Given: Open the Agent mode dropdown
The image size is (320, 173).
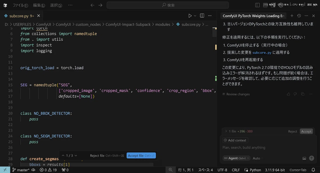Looking at the screenshot, I should (237, 158).
